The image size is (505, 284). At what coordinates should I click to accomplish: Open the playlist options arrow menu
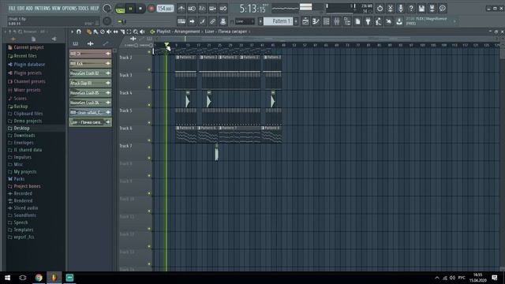point(72,32)
